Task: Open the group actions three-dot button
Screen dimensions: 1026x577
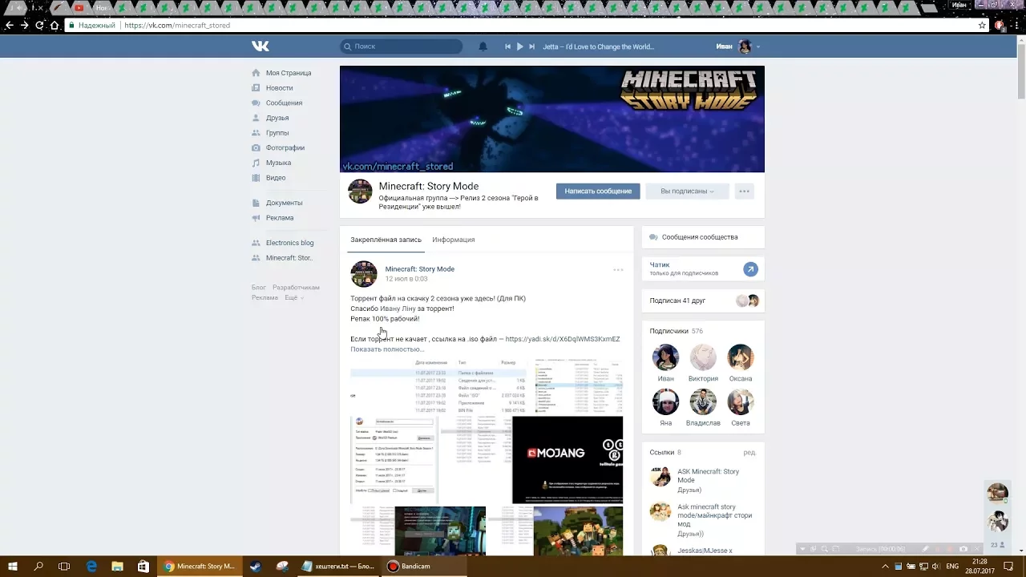Action: tap(744, 192)
